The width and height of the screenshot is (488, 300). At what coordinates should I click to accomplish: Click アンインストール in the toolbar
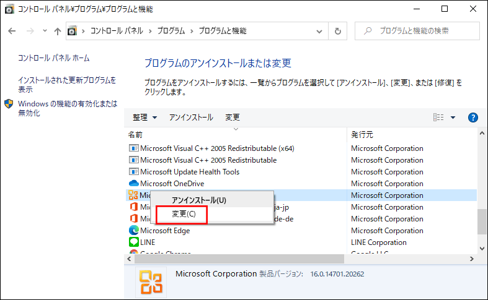click(191, 118)
